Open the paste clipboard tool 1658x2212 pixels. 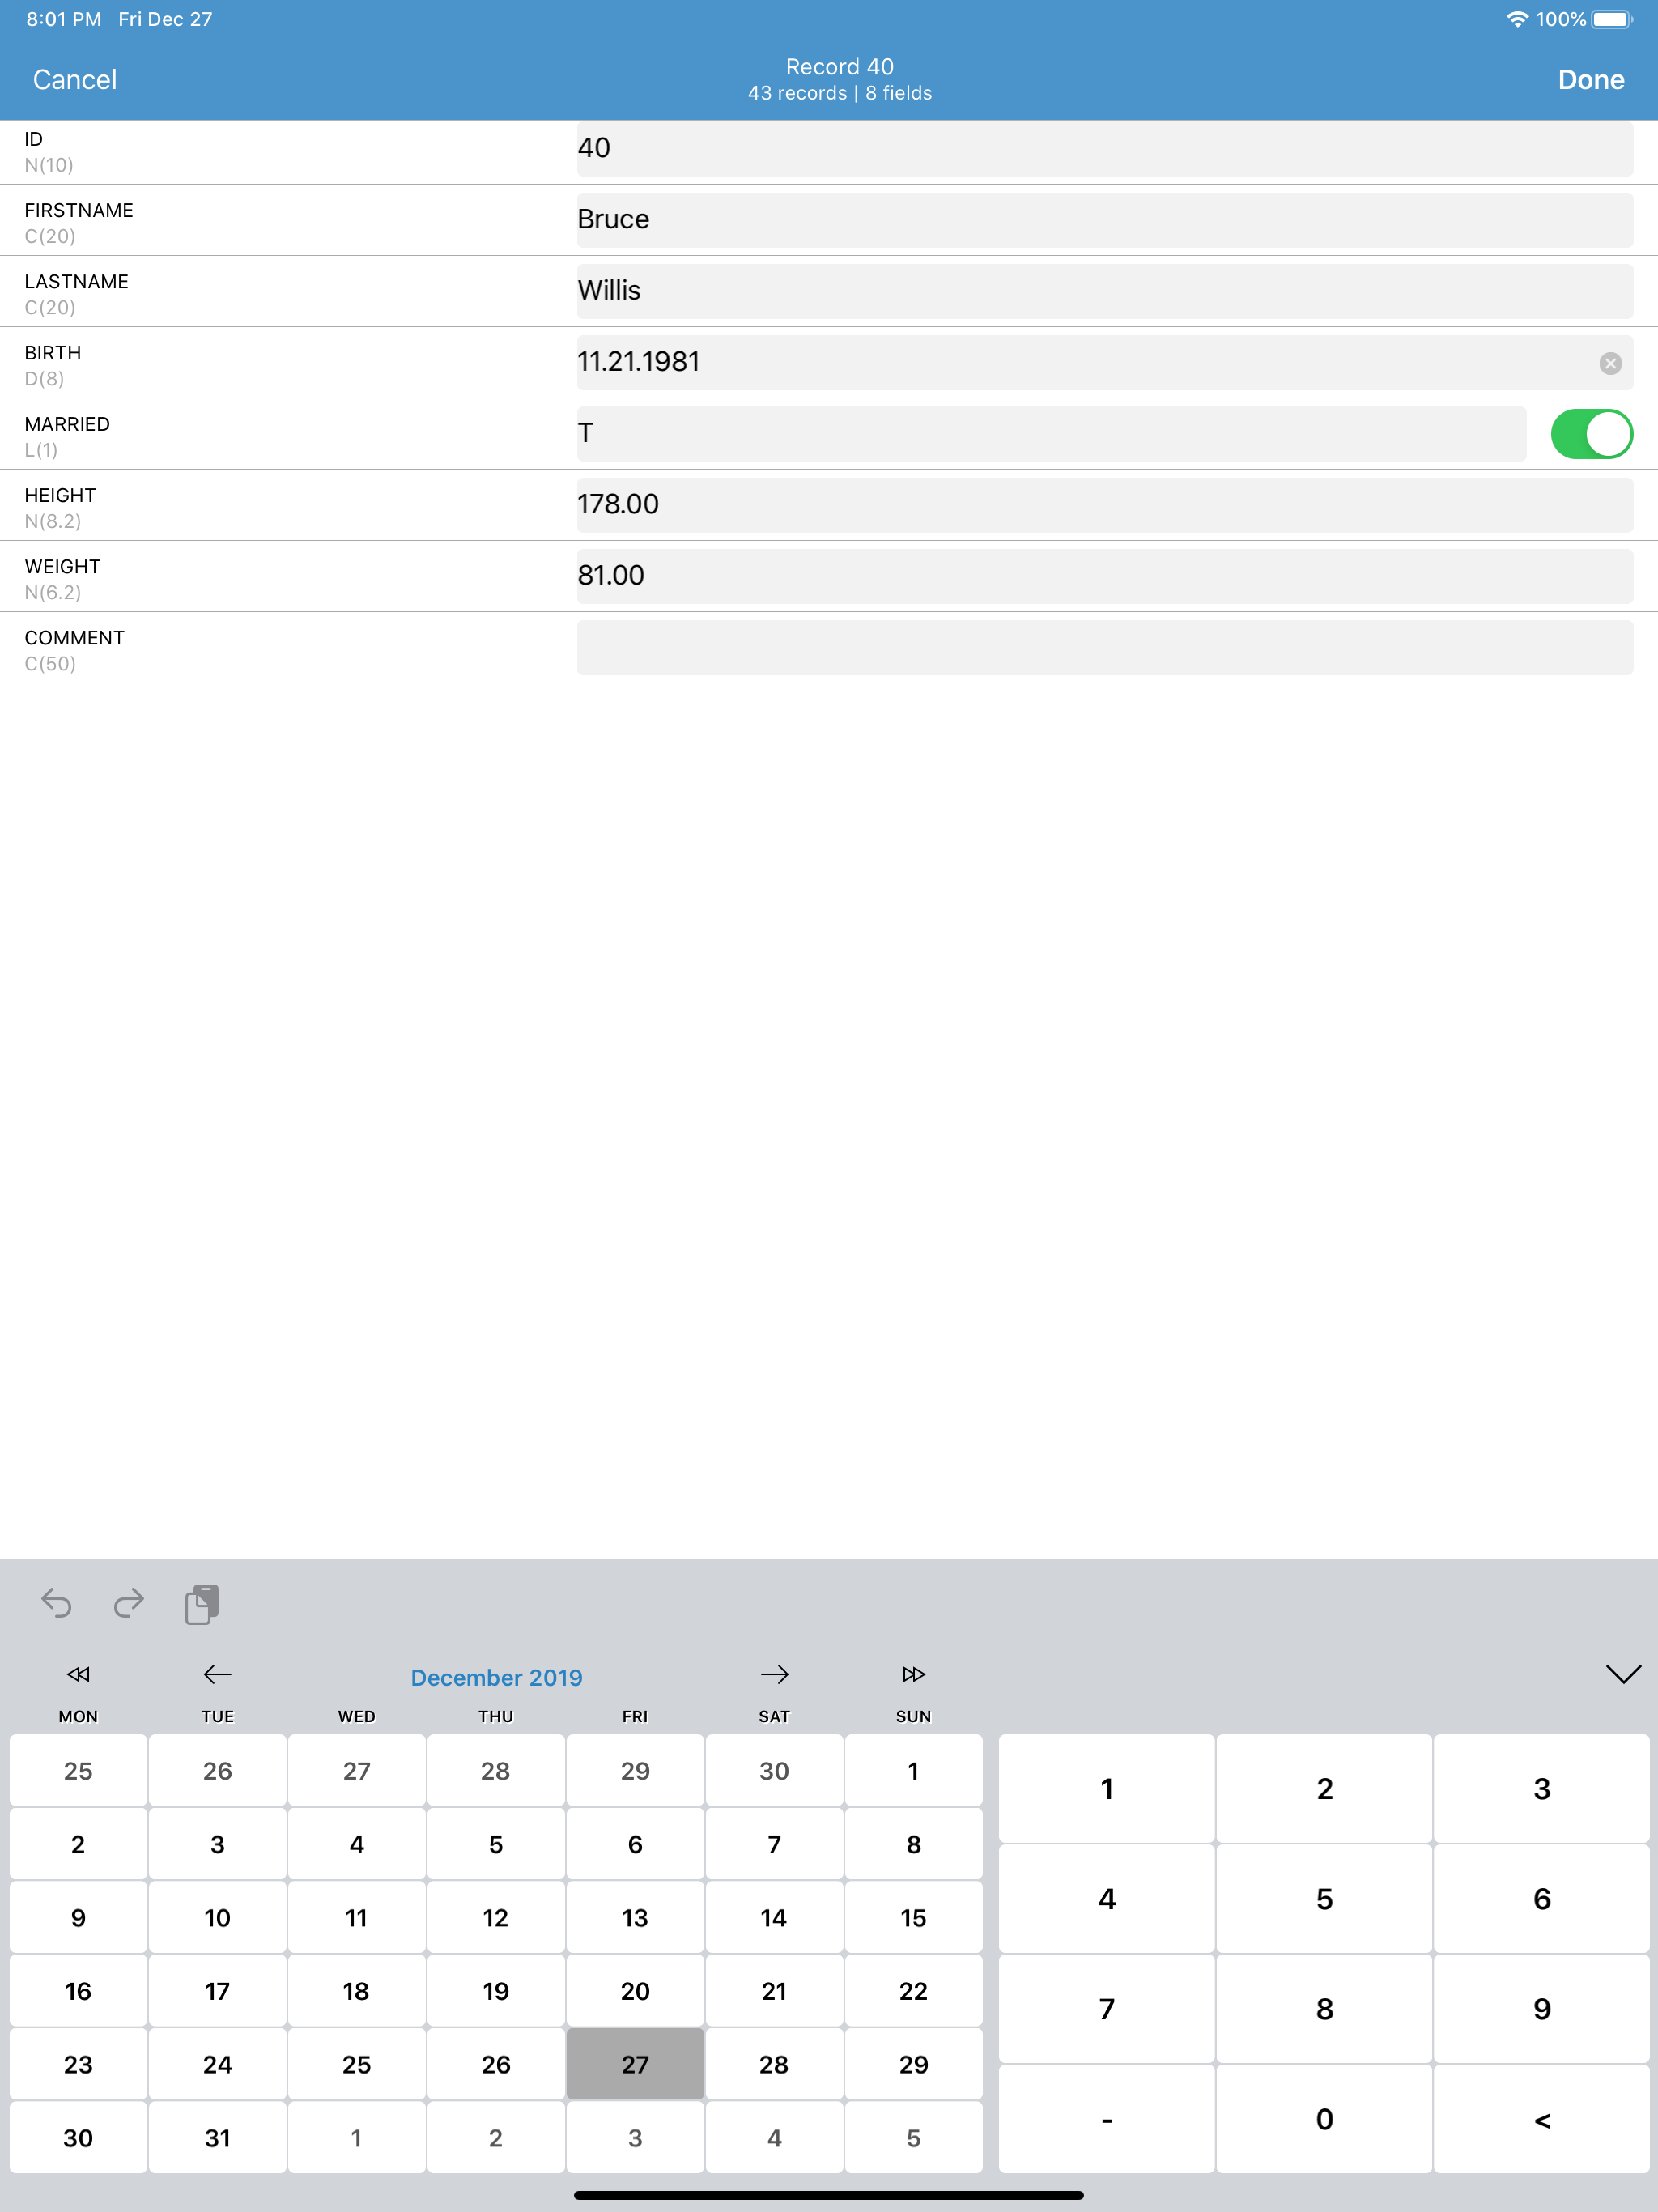[x=202, y=1605]
